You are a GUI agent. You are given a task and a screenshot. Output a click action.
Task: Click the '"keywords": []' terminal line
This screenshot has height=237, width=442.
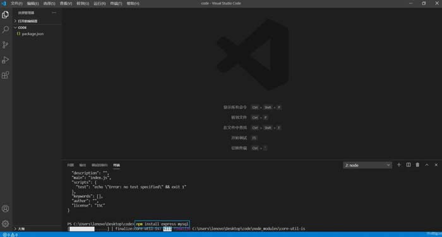click(x=87, y=196)
